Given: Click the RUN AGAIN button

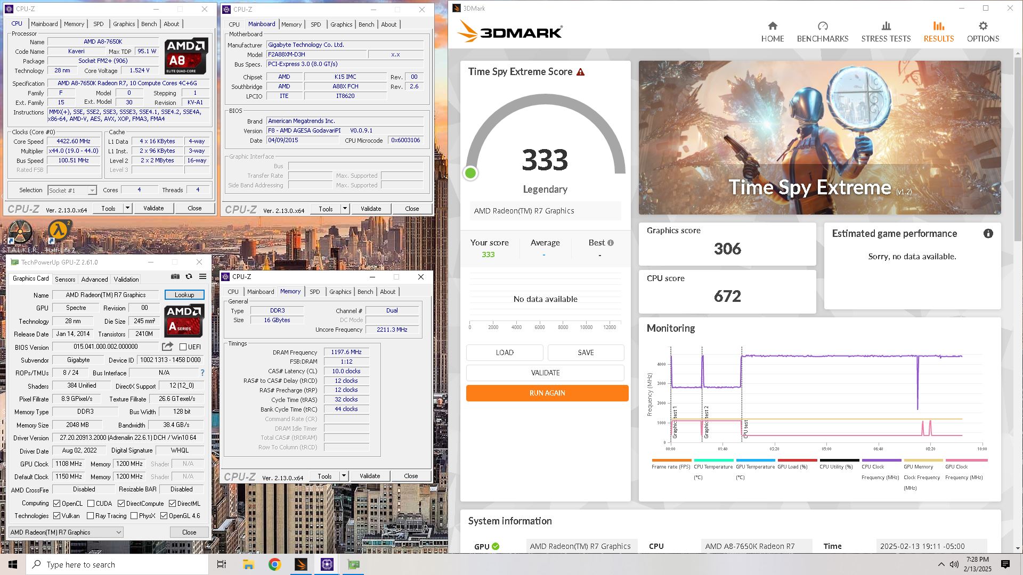Looking at the screenshot, I should tap(547, 393).
